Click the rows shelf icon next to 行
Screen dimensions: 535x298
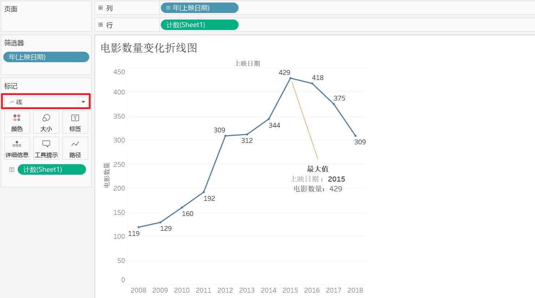coord(100,25)
